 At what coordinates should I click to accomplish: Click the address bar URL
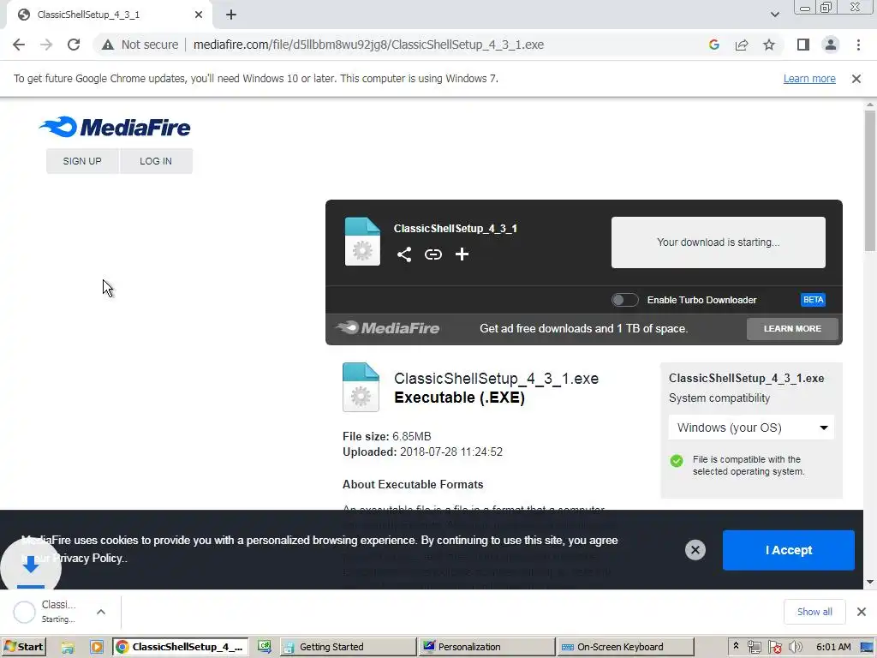click(x=368, y=45)
